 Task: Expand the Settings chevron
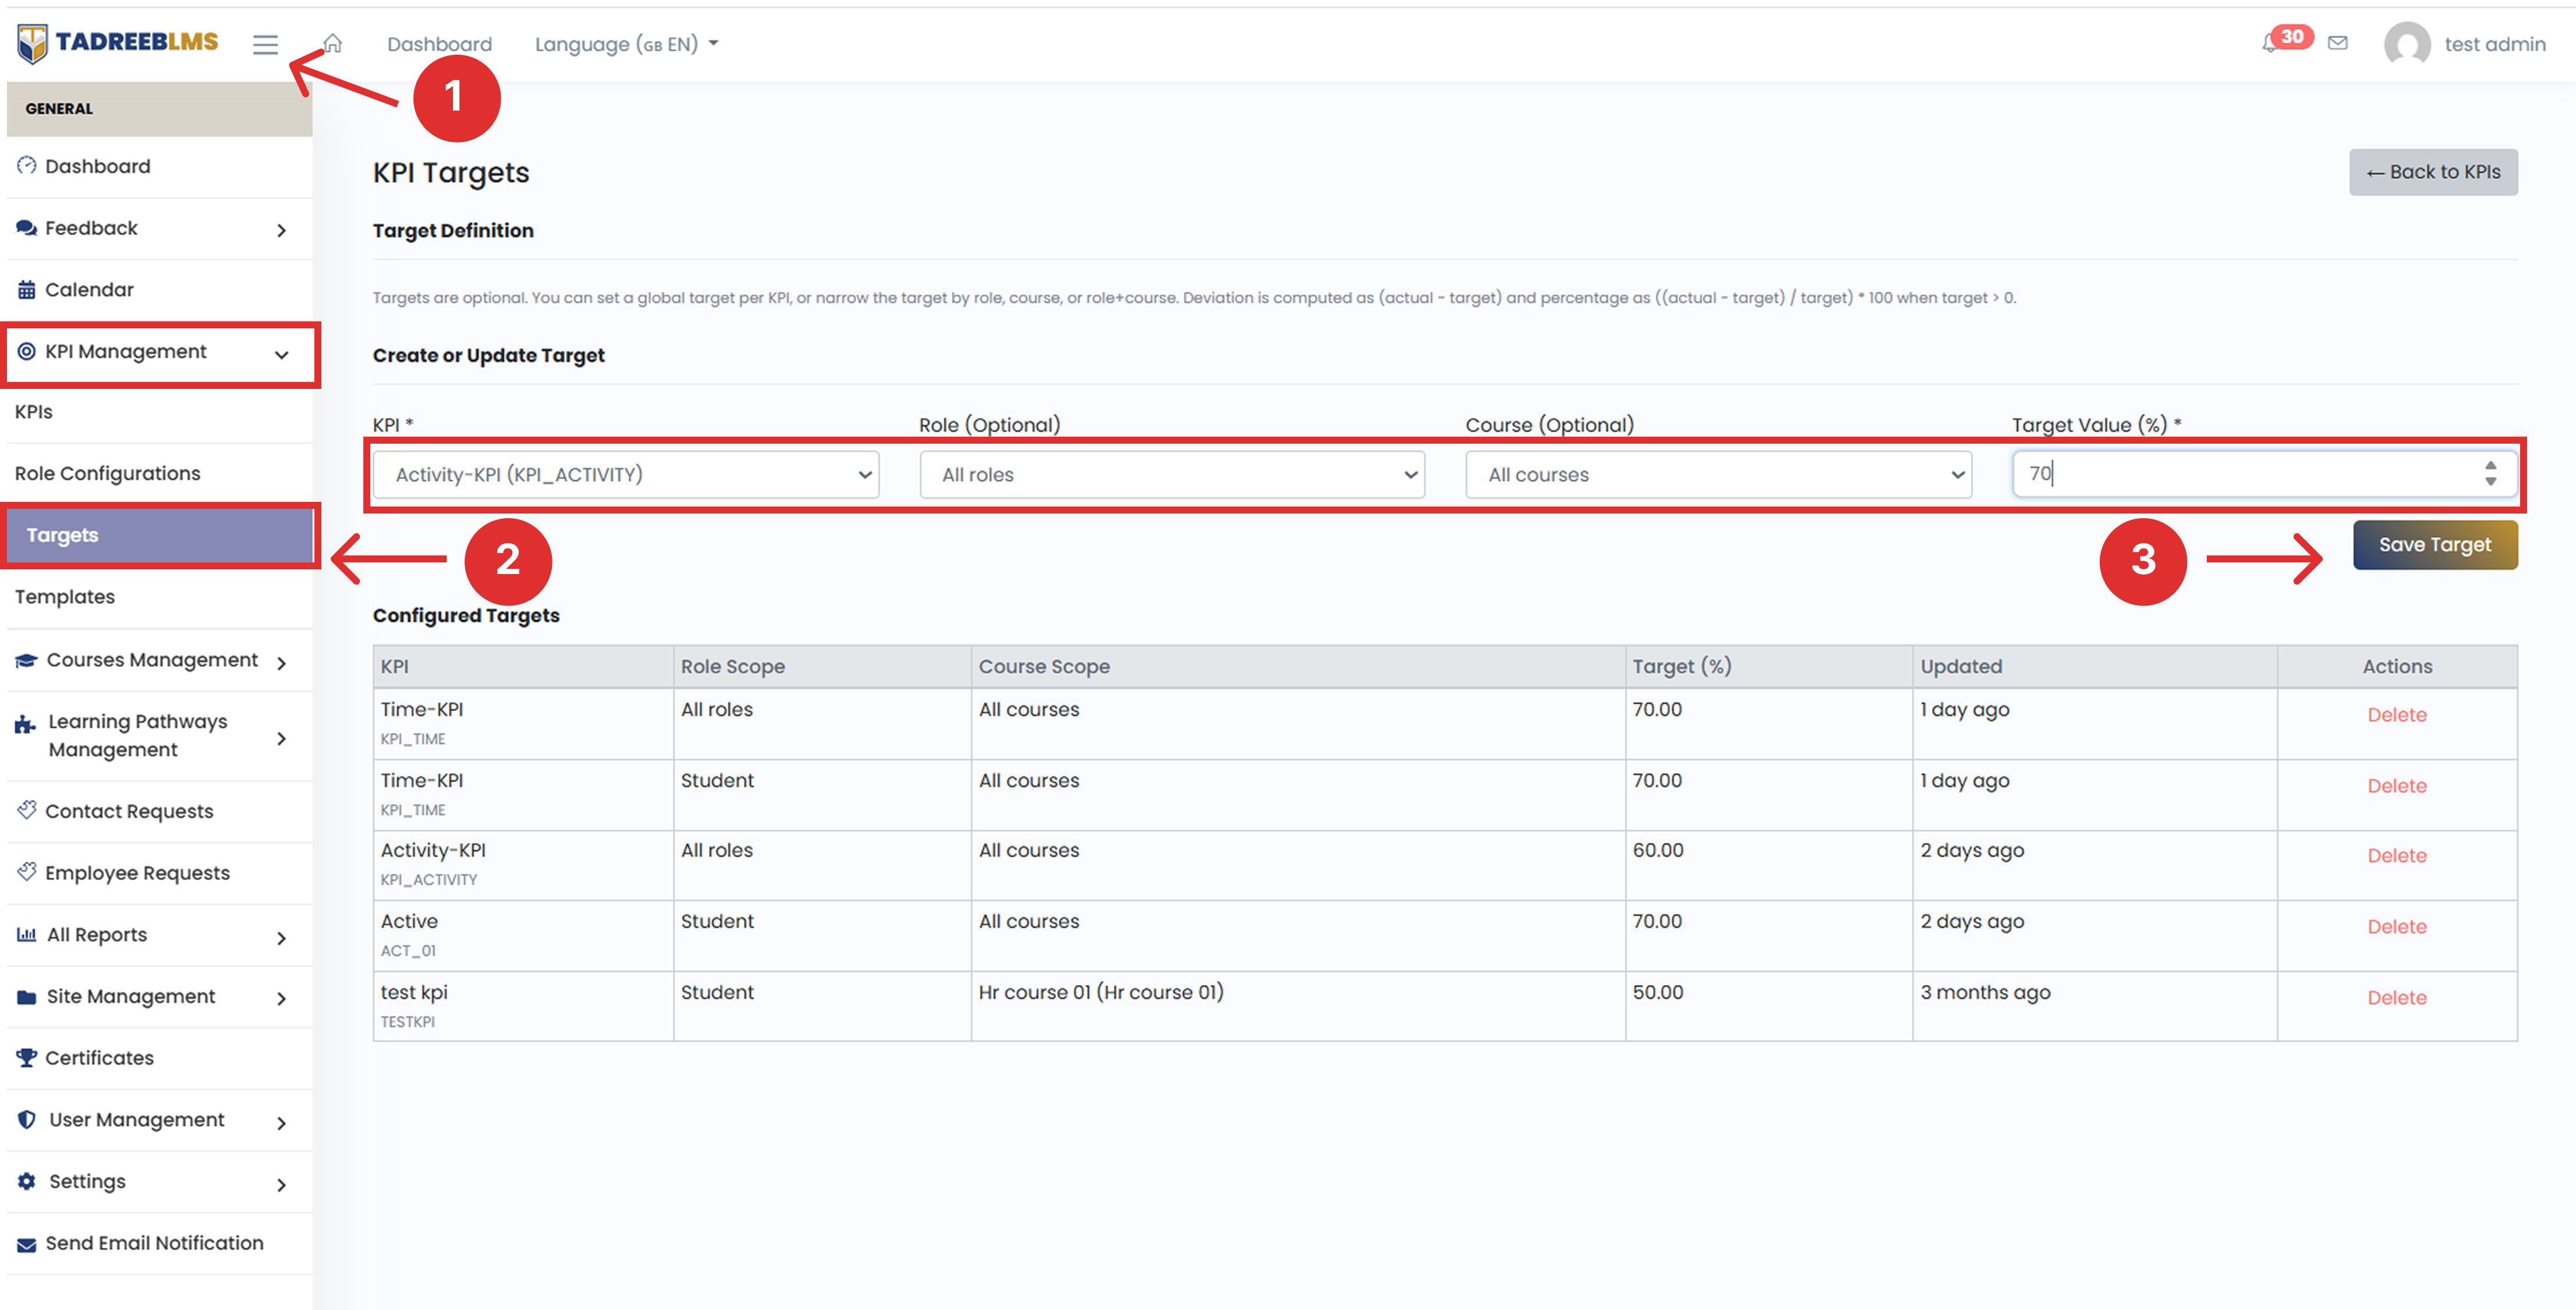(x=282, y=1184)
